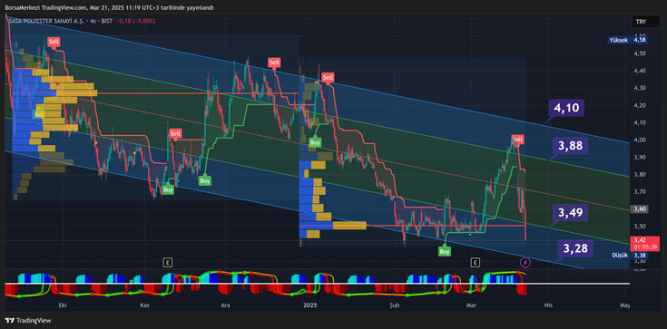Click the red 3,42 current price label

tap(645, 243)
